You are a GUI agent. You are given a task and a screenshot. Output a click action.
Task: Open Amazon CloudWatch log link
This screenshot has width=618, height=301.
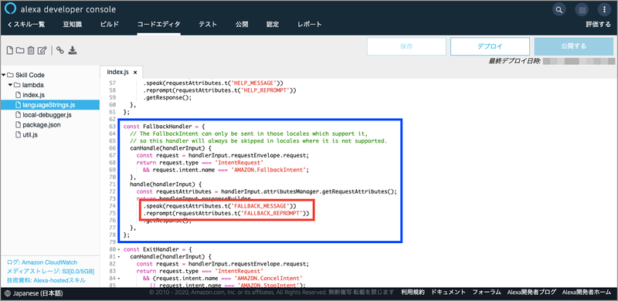pyautogui.click(x=49, y=262)
